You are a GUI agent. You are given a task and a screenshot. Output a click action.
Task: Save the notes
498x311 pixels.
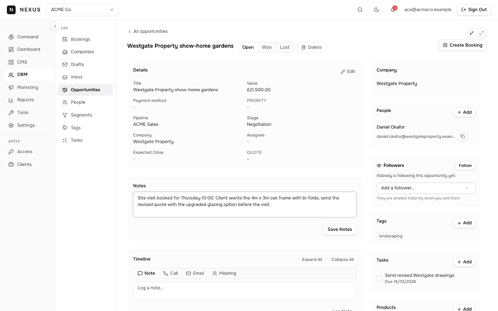(339, 229)
